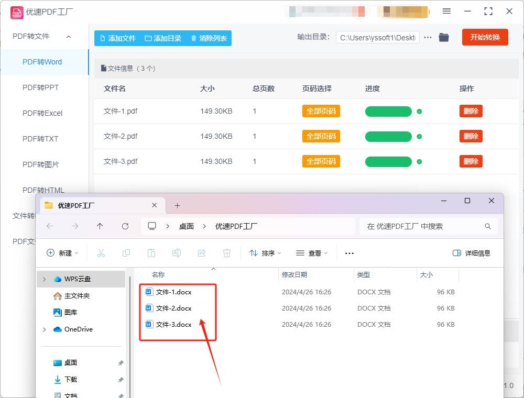524x398 pixels.
Task: Click the three-dots browse output path button
Action: click(x=428, y=37)
